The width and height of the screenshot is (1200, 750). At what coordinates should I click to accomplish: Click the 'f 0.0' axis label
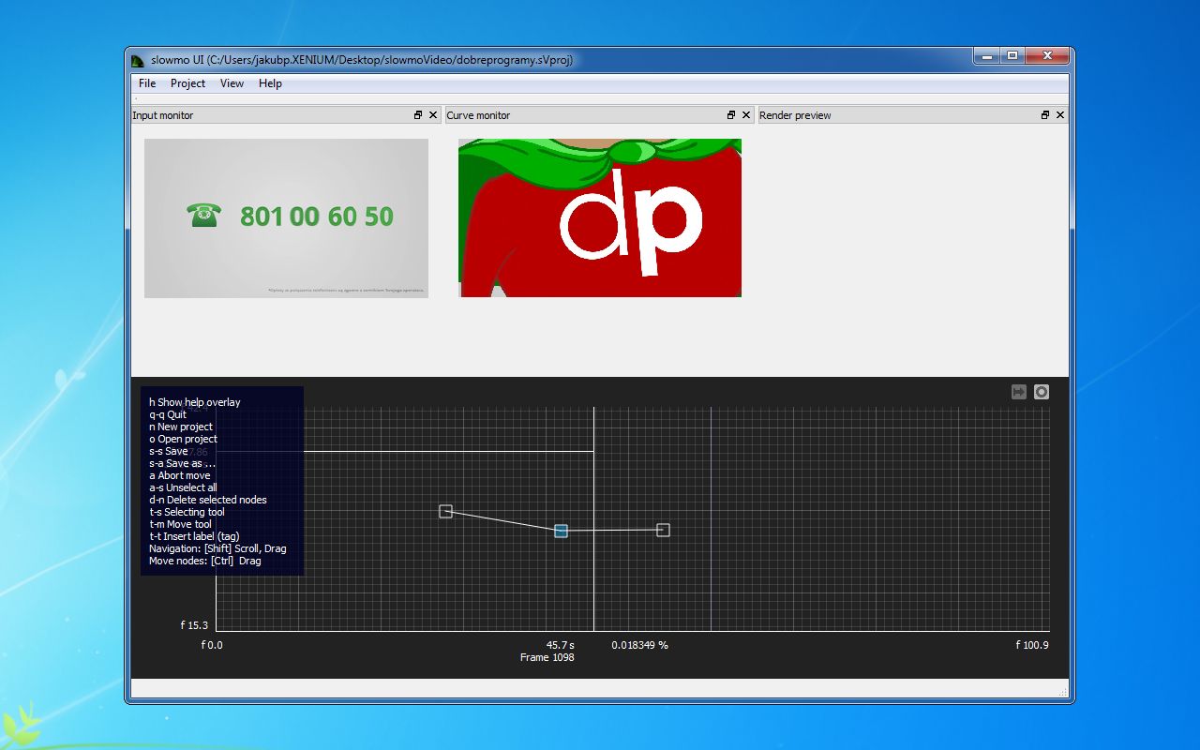212,645
